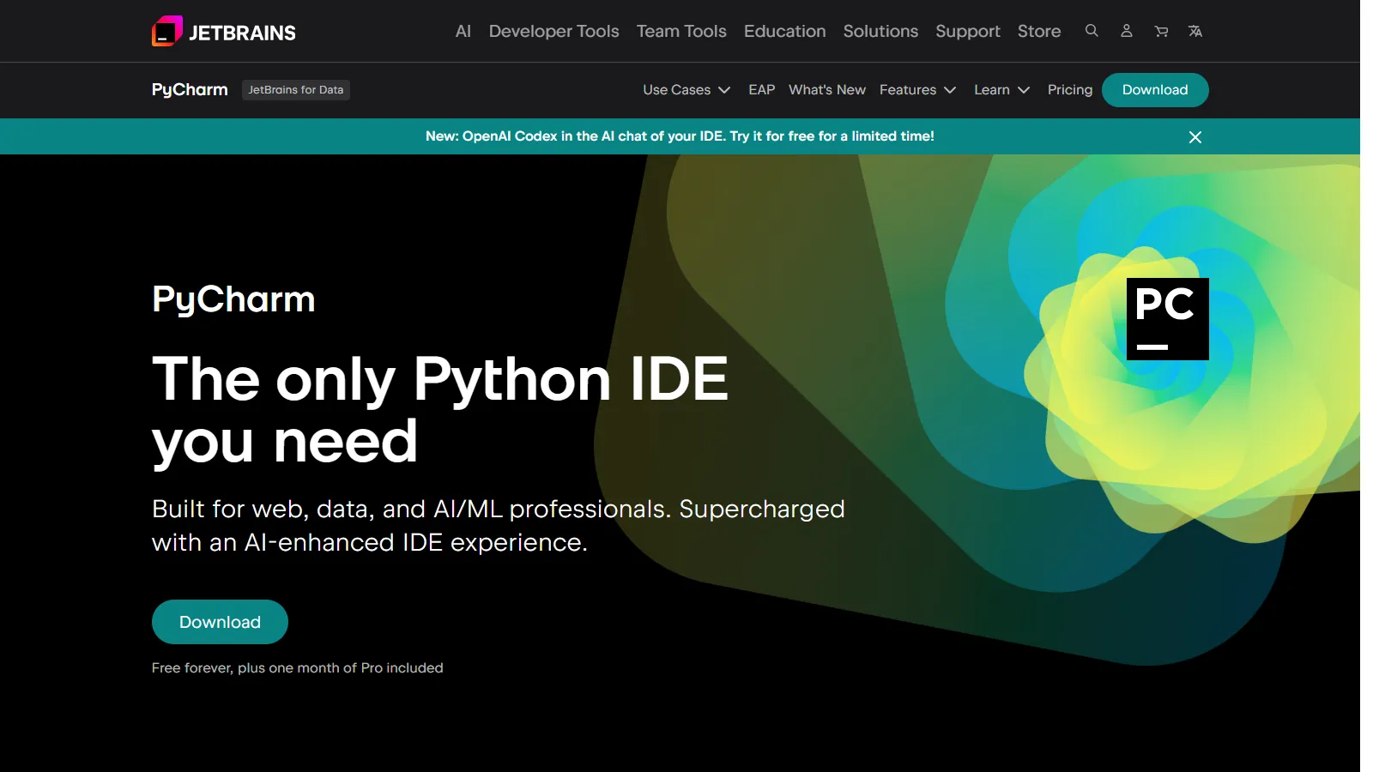The height and width of the screenshot is (772, 1373).
Task: Click the PyCharm PC logo artwork
Action: (1167, 318)
